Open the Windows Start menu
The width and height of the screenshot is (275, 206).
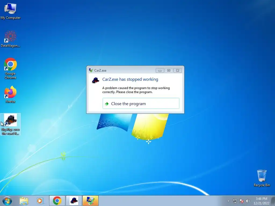click(7, 201)
